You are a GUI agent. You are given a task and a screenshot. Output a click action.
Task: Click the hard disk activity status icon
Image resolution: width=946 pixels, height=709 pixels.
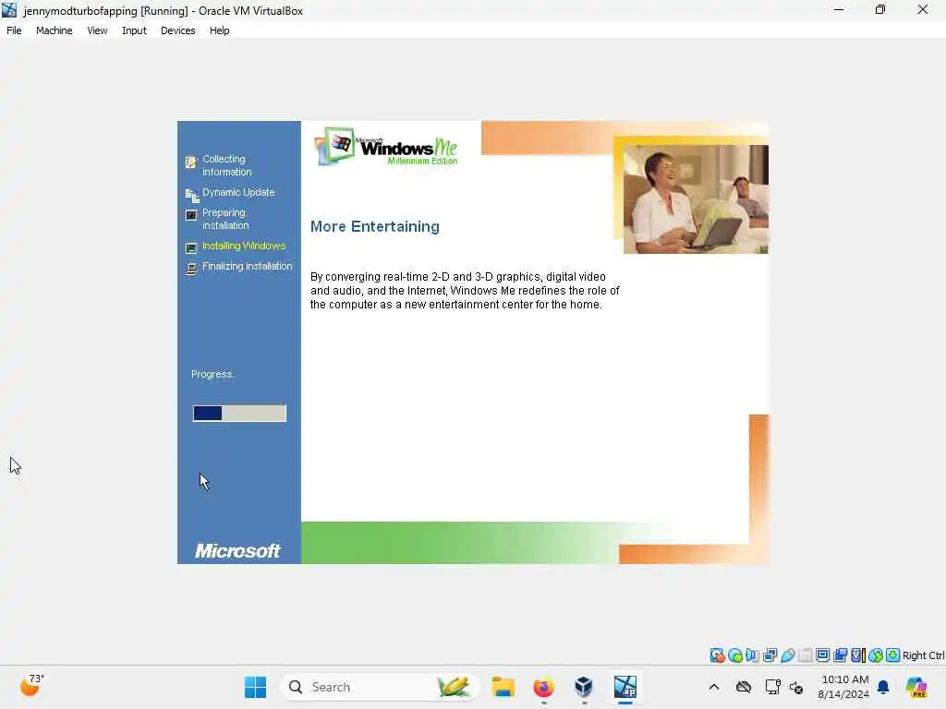[717, 655]
